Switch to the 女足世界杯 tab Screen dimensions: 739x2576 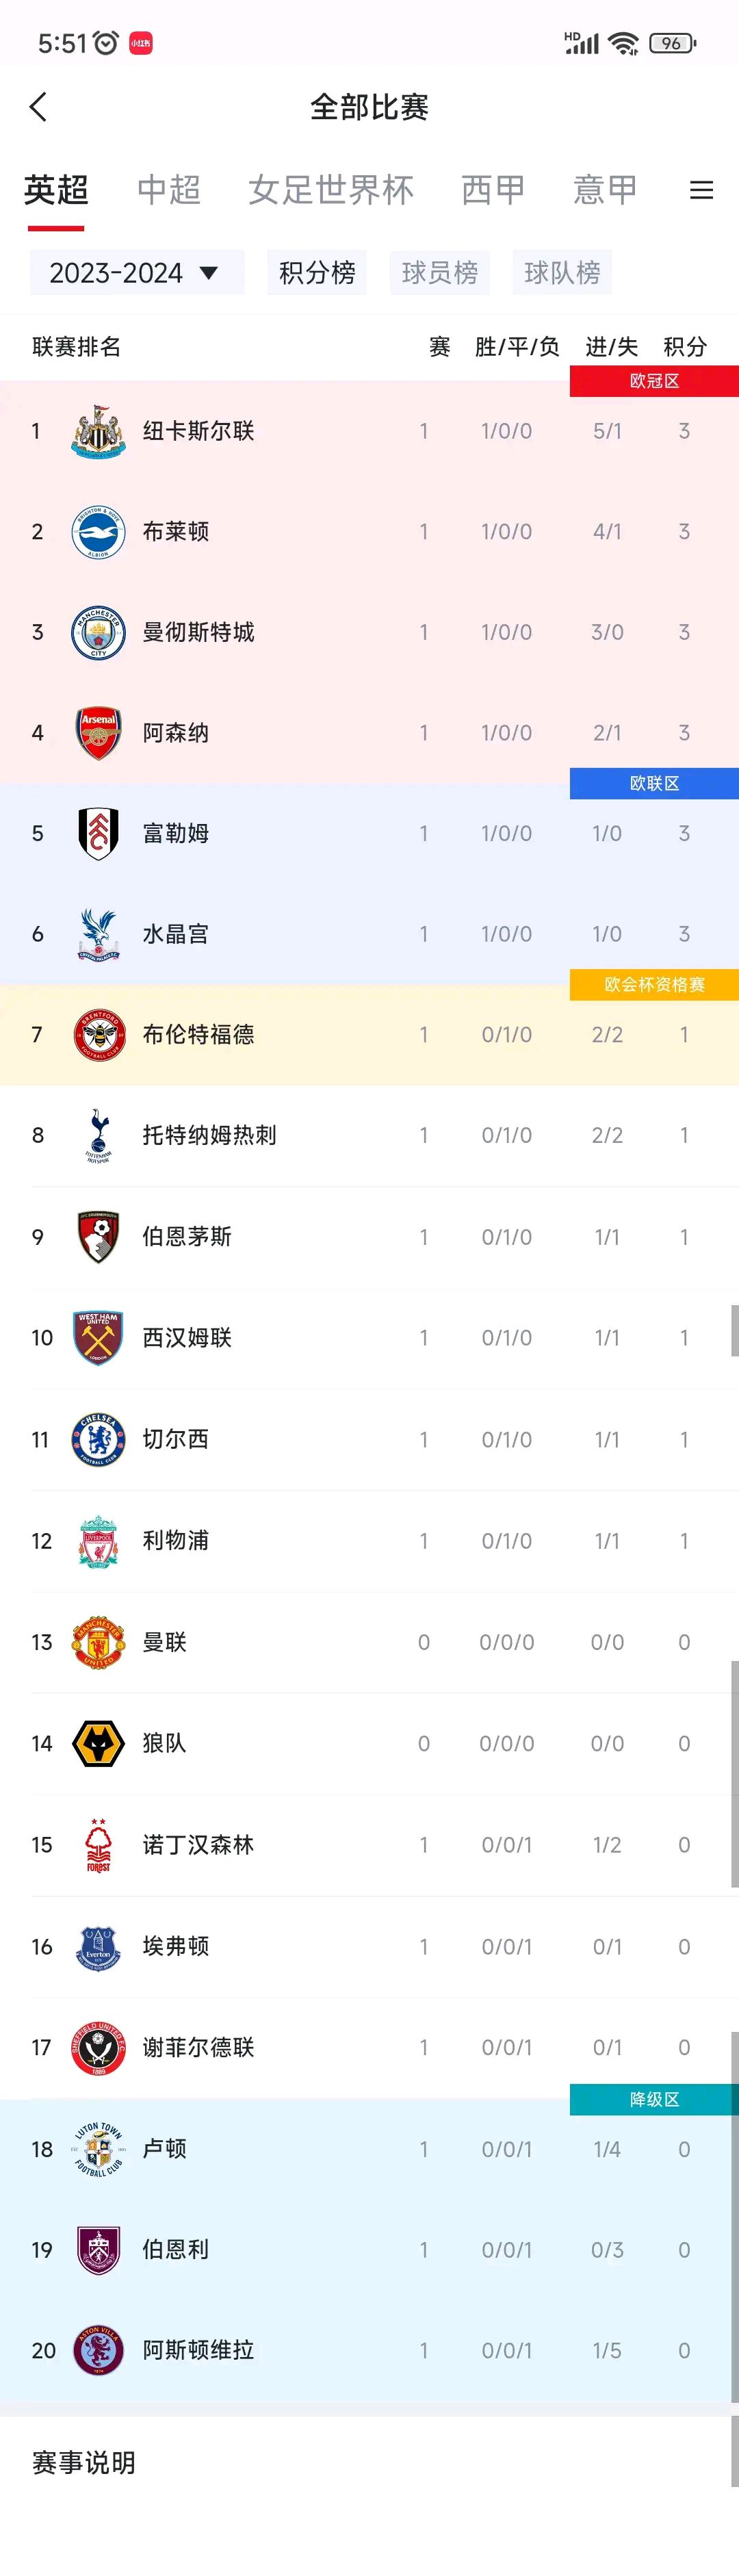pyautogui.click(x=330, y=190)
